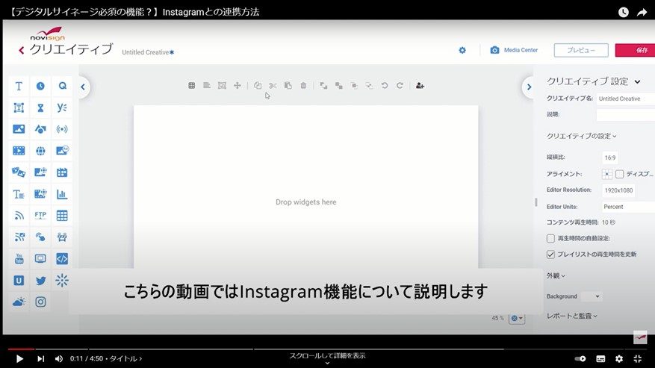
Task: Seek on the video progress bar
Action: 327,349
